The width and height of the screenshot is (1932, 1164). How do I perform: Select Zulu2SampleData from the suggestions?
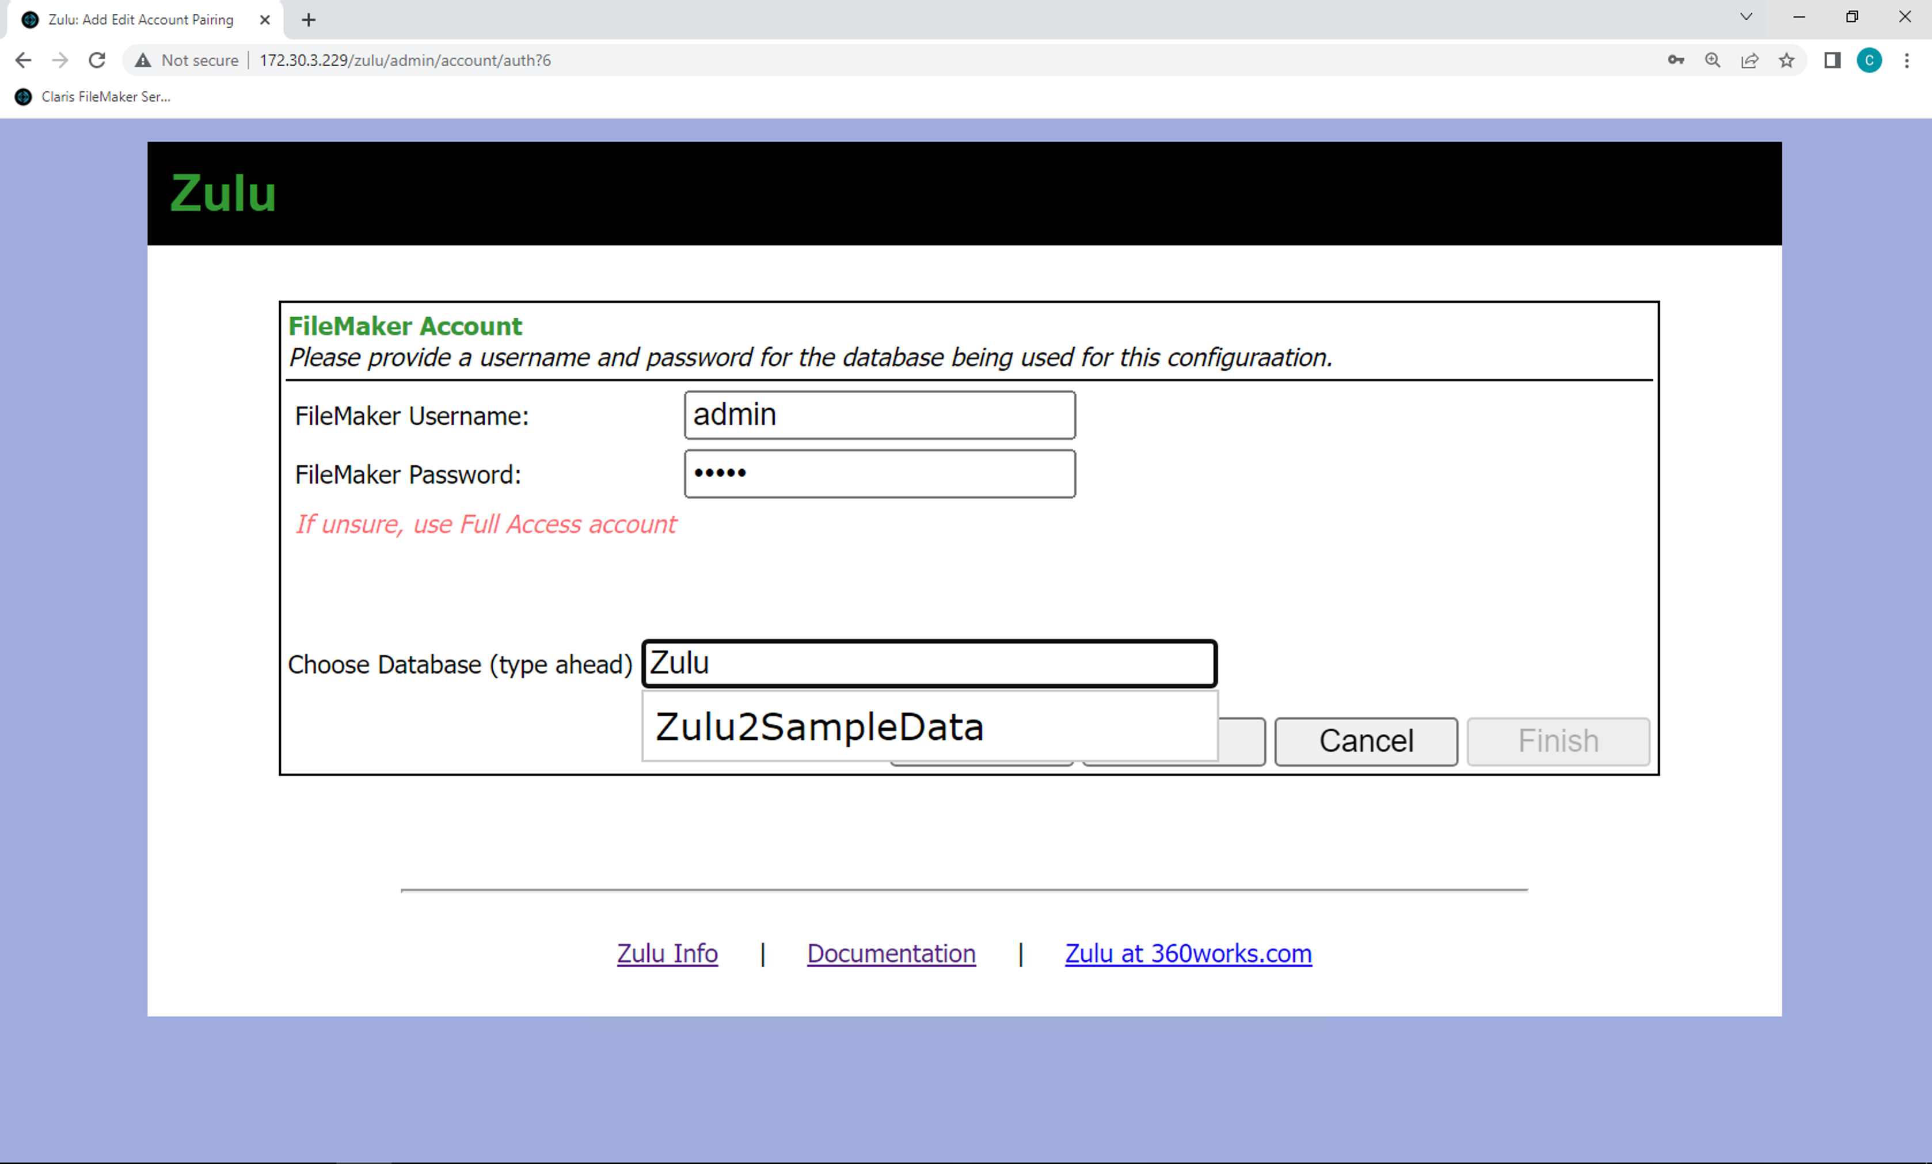(929, 726)
